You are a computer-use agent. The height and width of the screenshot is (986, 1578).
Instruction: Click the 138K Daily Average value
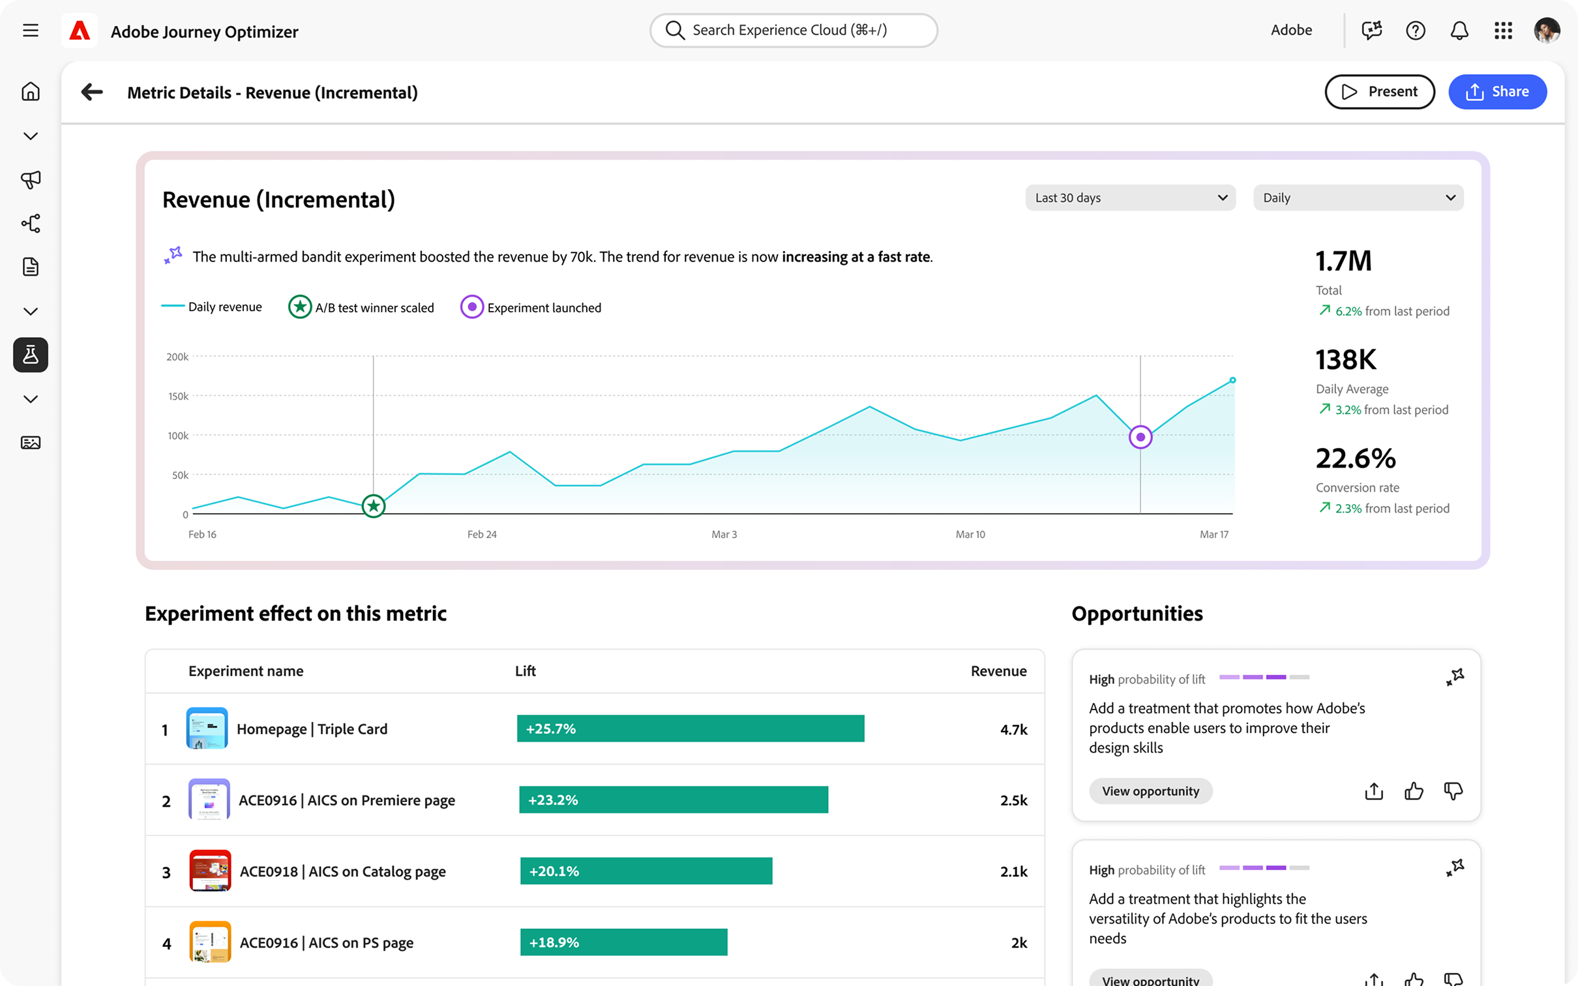pos(1346,359)
